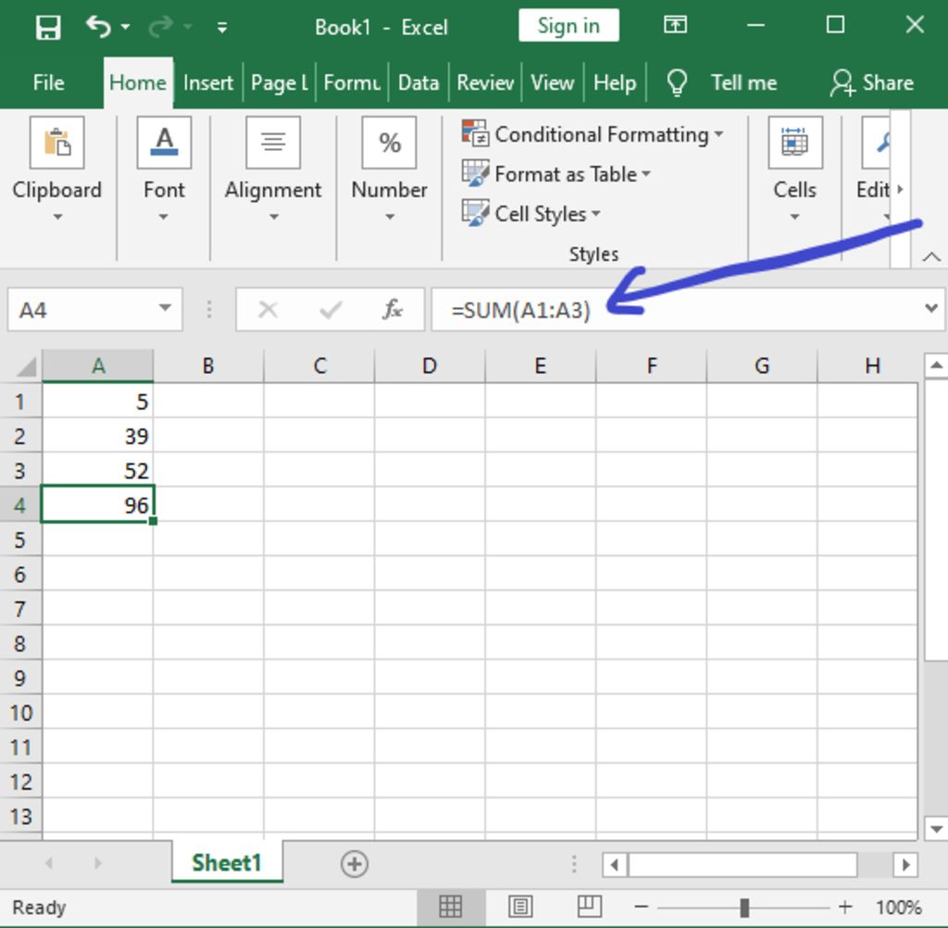Screen dimensions: 948x928
Task: Click the Enter checkmark in formula bar
Action: (x=331, y=310)
